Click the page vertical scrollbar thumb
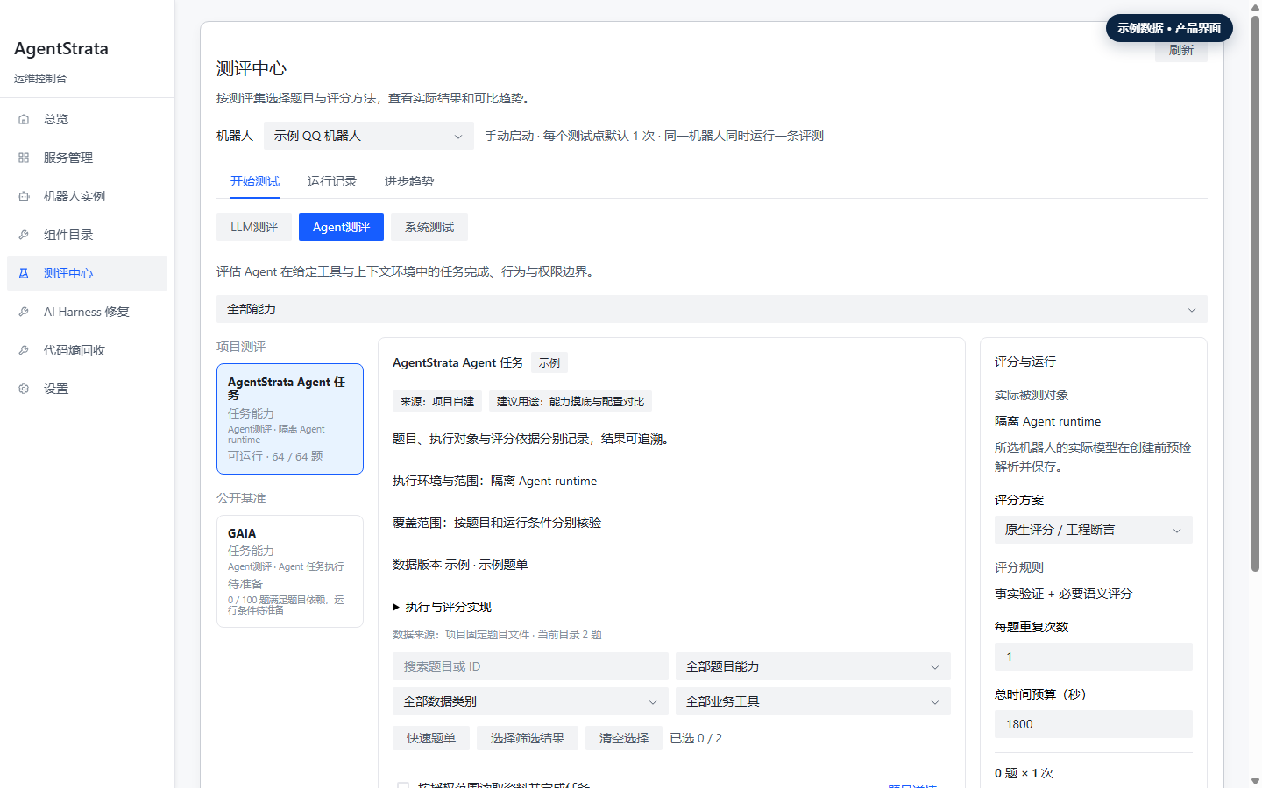This screenshot has width=1262, height=788. (1255, 293)
